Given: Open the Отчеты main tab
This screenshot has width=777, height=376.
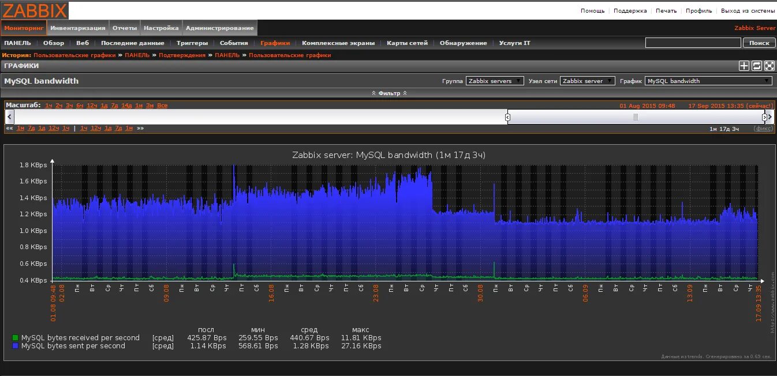Looking at the screenshot, I should [x=124, y=28].
